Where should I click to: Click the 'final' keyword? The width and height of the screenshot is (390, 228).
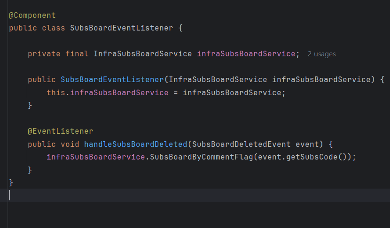click(77, 53)
